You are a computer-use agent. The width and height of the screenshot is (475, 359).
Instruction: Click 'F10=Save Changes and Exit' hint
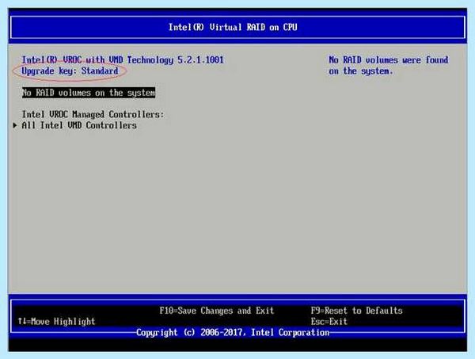click(x=217, y=311)
